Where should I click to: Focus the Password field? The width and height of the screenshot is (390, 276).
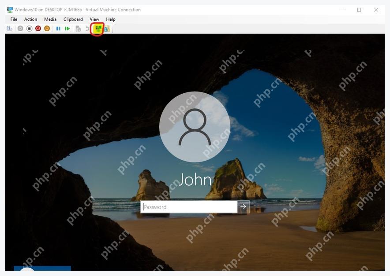click(x=189, y=207)
